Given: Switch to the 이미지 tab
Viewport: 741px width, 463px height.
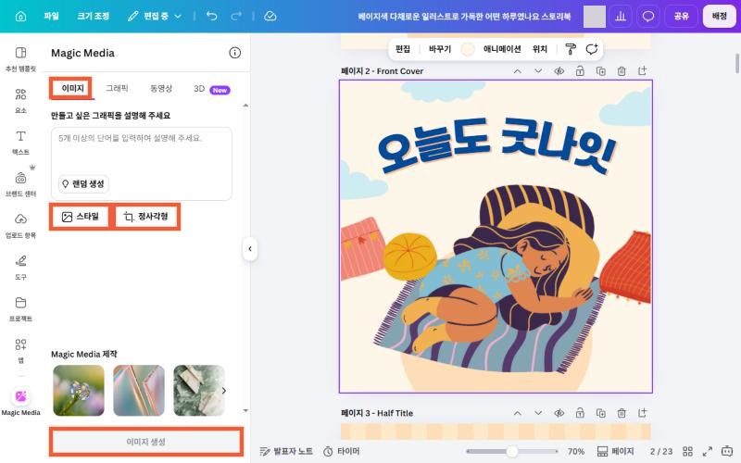Looking at the screenshot, I should click(x=72, y=88).
